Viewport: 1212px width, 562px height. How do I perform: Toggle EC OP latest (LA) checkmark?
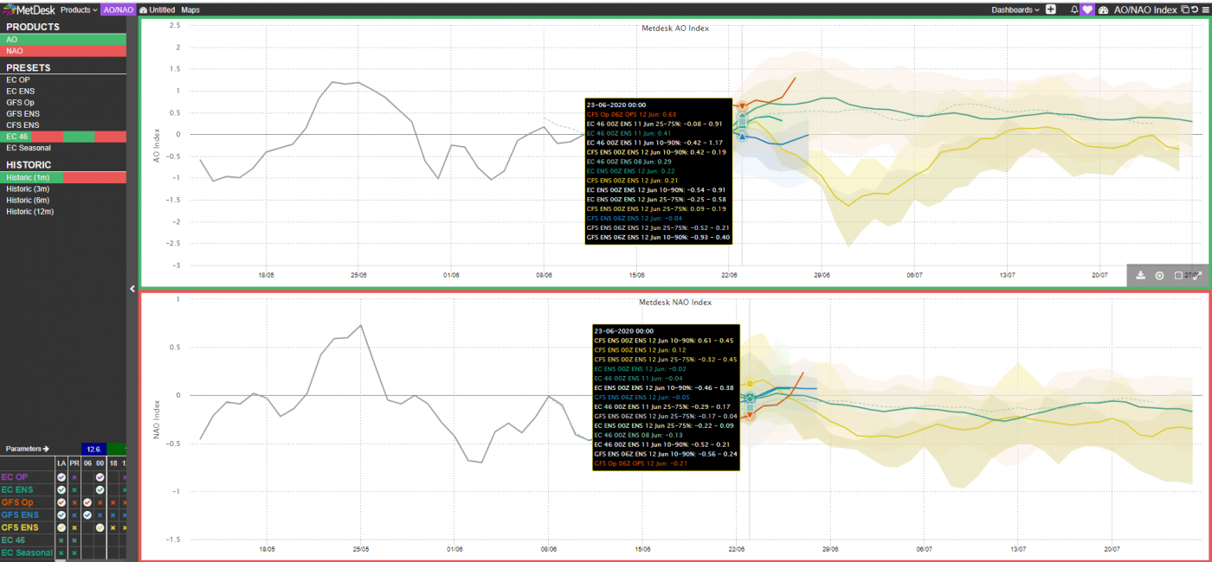click(x=61, y=477)
